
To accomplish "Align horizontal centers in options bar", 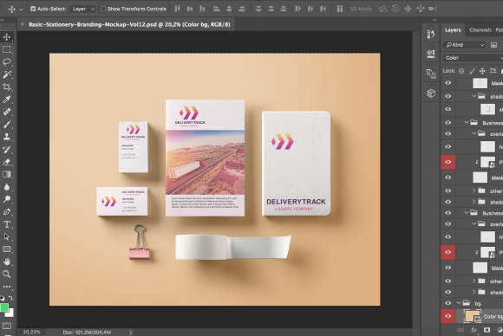I will 229,9.
